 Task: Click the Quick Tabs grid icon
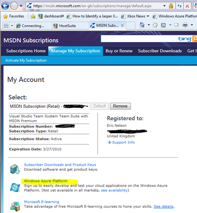point(6,26)
